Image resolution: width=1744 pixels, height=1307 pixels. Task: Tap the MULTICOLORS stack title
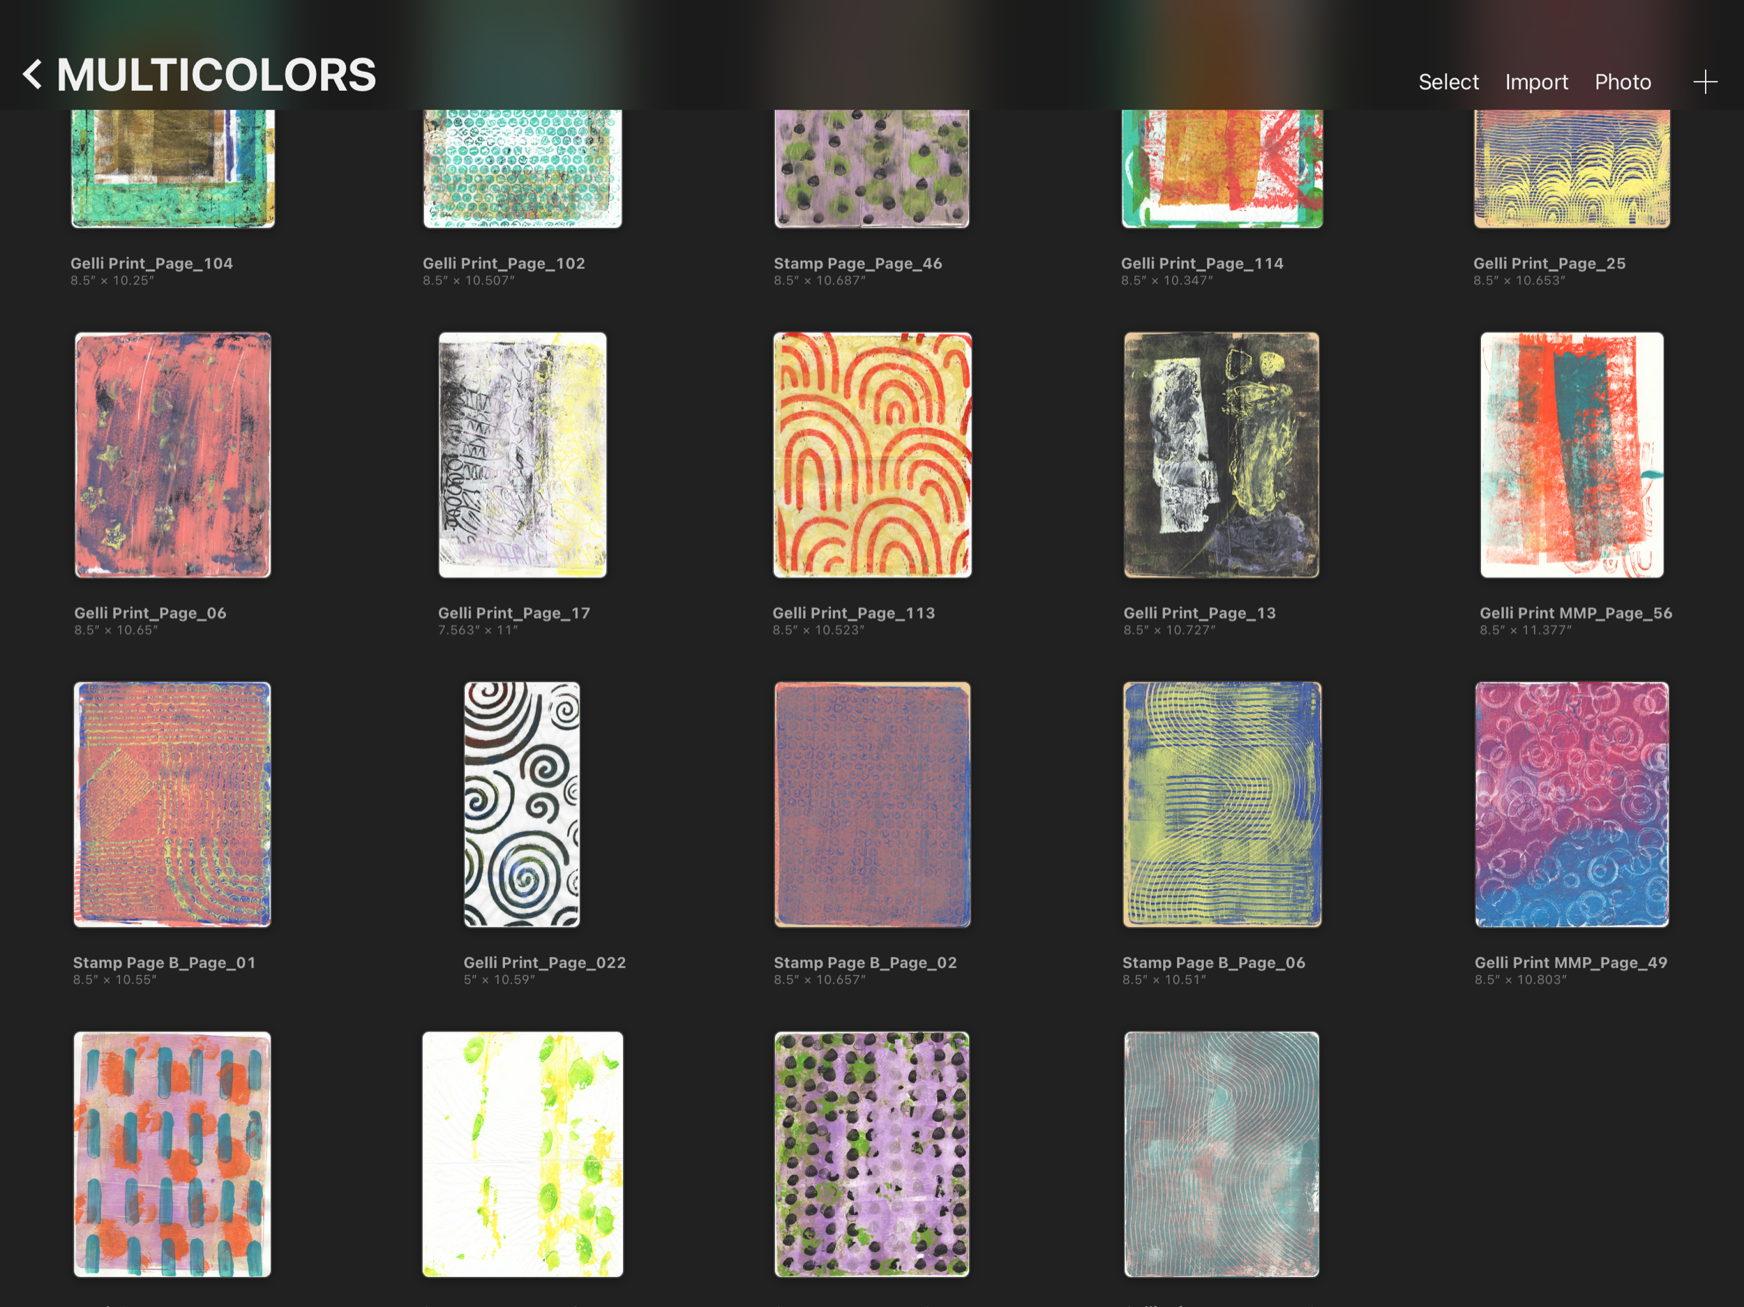pos(216,75)
